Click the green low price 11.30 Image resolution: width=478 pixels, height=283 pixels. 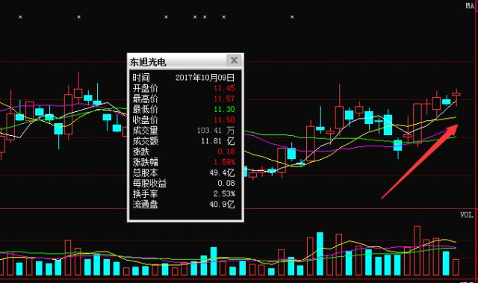(x=224, y=109)
